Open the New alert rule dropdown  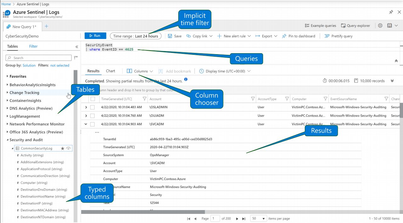coord(234,36)
